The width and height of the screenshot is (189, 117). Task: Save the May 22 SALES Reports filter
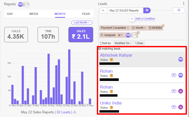click(x=147, y=10)
